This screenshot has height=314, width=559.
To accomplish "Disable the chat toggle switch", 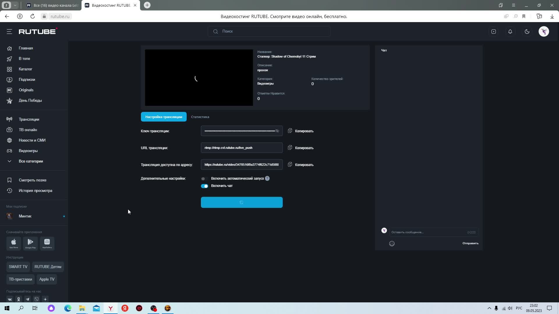I will 204,186.
